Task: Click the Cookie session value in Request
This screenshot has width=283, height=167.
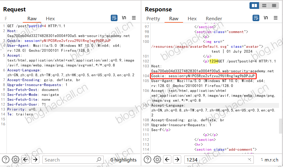Action: 76,41
